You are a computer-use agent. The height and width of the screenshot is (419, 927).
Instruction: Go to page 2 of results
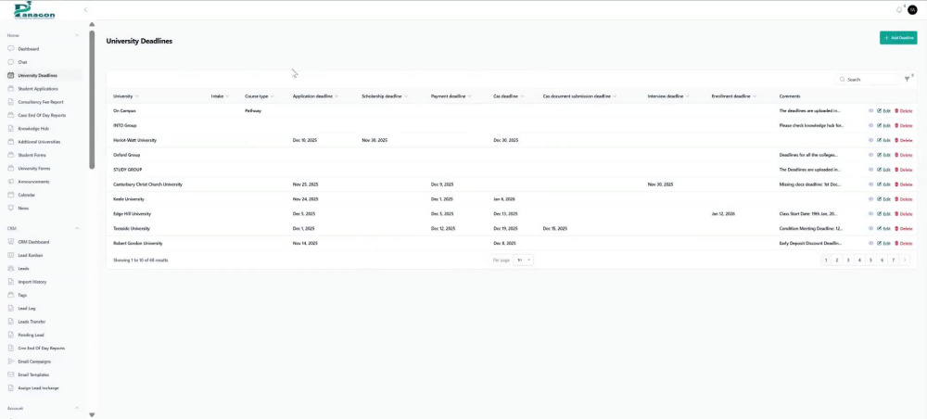[x=837, y=260]
